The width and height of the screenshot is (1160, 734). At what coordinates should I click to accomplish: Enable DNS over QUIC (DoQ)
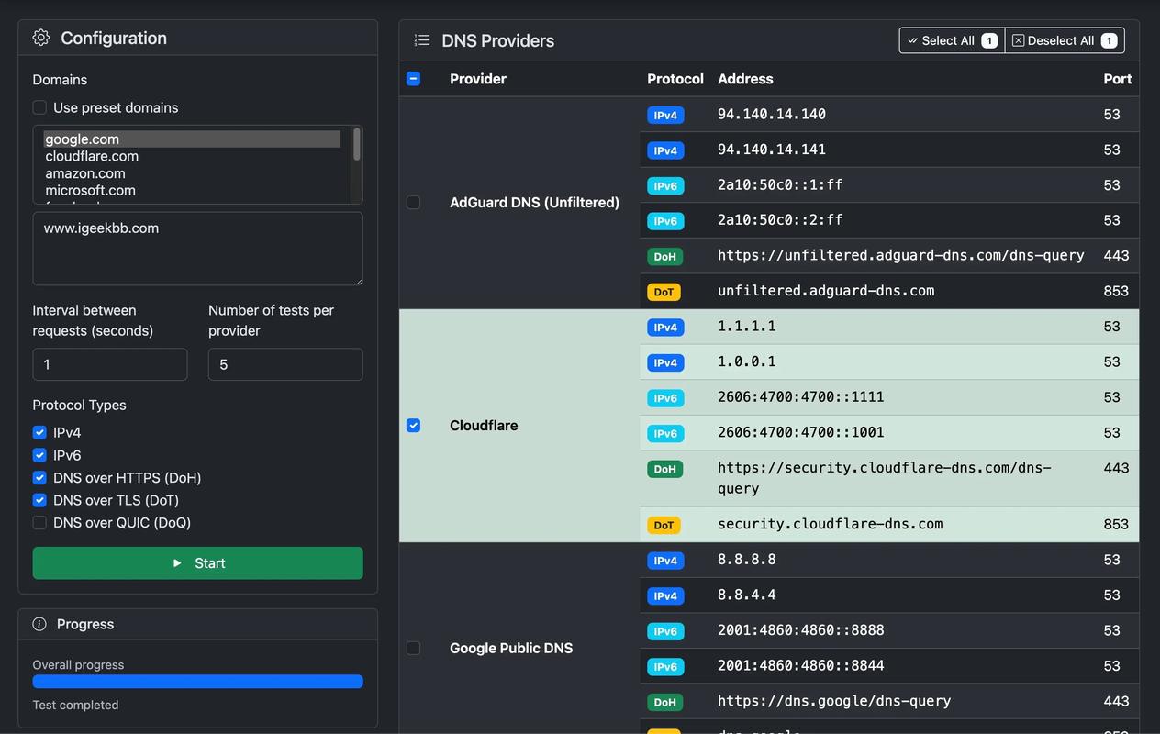39,522
